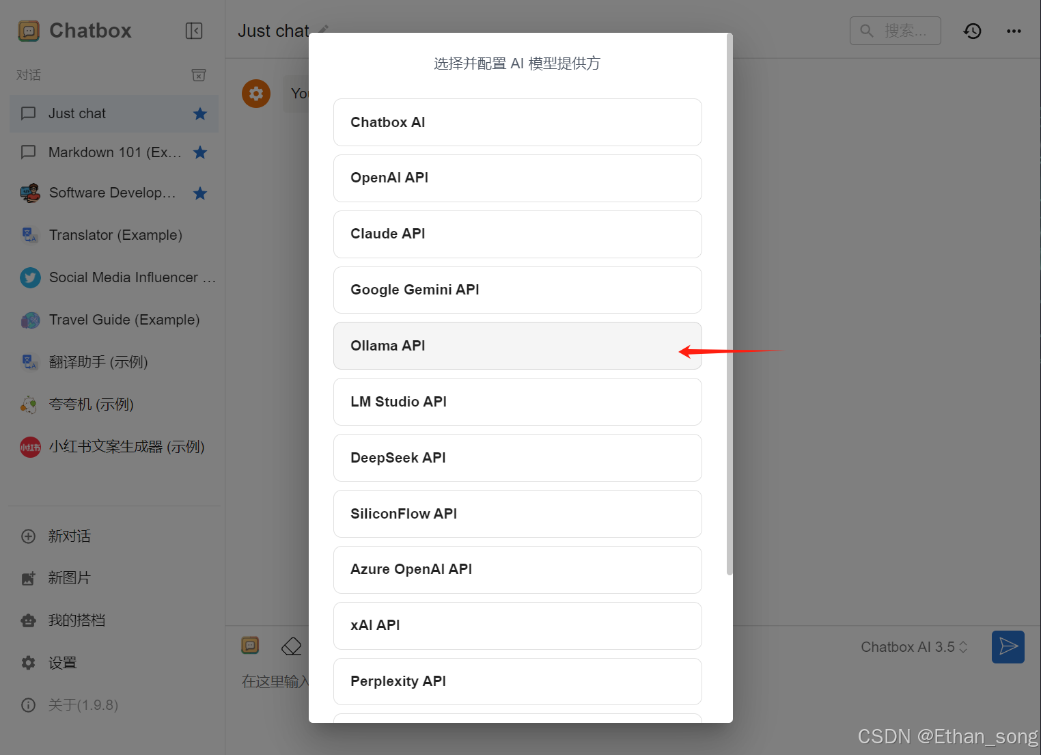The height and width of the screenshot is (755, 1041).
Task: Select OpenAI API provider
Action: (x=518, y=178)
